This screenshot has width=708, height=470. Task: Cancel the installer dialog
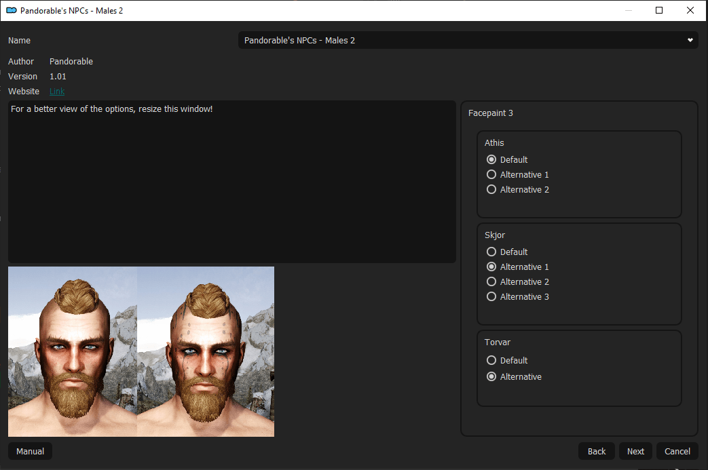[x=677, y=451]
